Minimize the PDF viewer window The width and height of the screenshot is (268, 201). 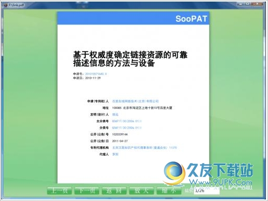click(240, 4)
